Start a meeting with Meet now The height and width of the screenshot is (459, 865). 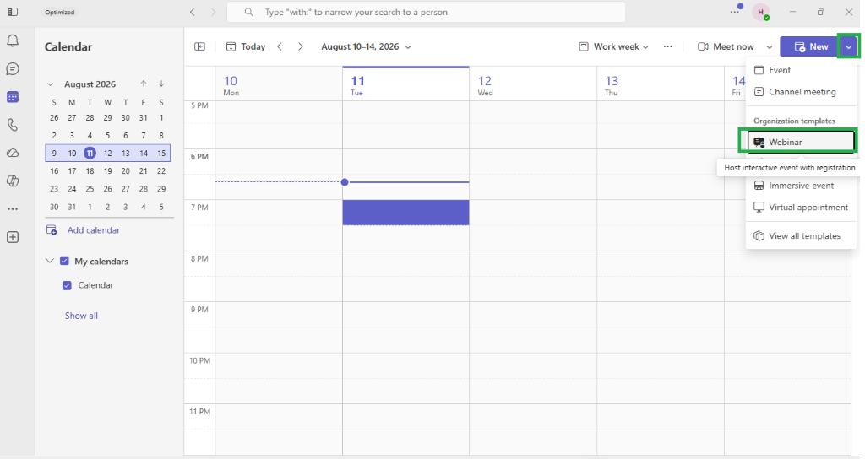click(726, 47)
